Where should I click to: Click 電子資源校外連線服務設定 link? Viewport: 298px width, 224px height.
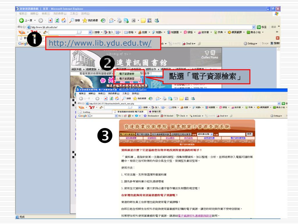[x=195, y=216]
